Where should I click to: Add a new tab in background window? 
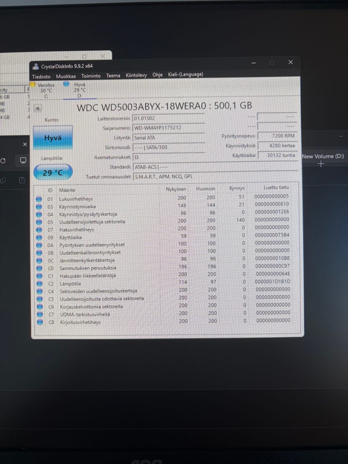320,164
